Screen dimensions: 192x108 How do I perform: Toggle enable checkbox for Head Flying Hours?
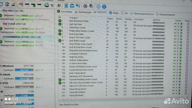point(186,87)
